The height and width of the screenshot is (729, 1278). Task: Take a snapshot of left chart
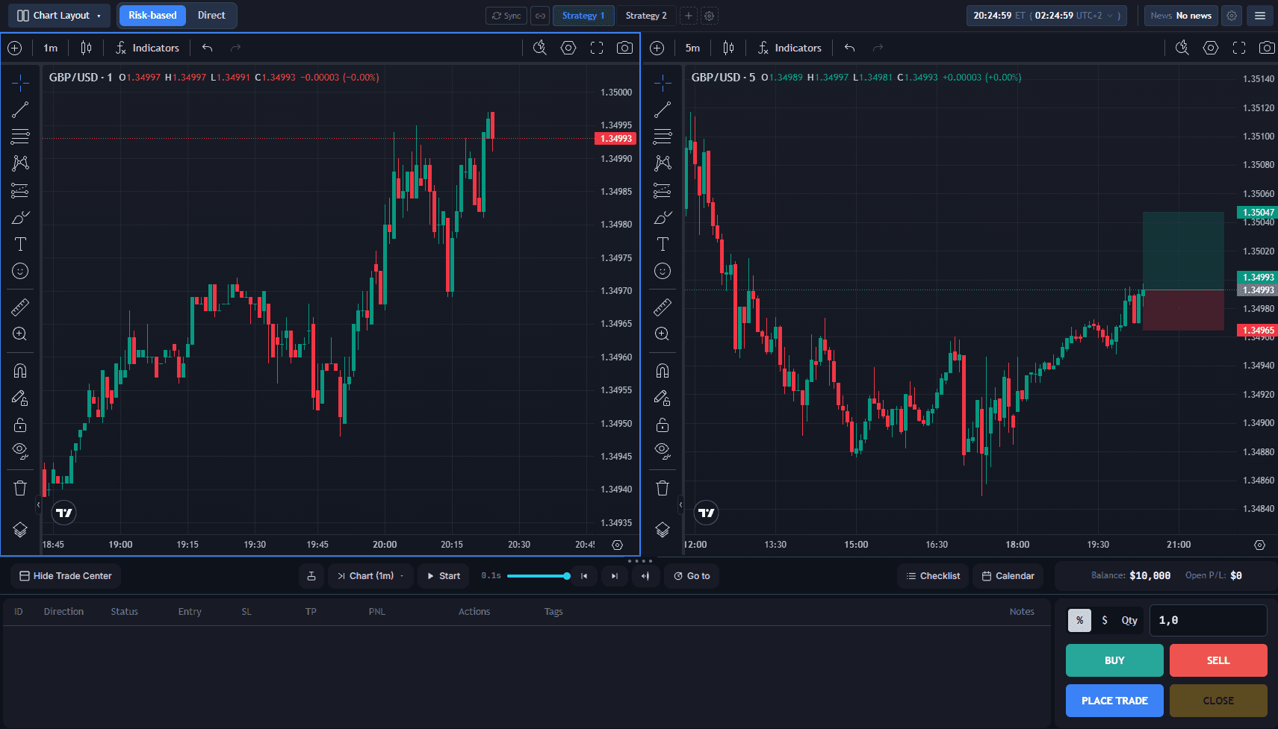point(625,48)
